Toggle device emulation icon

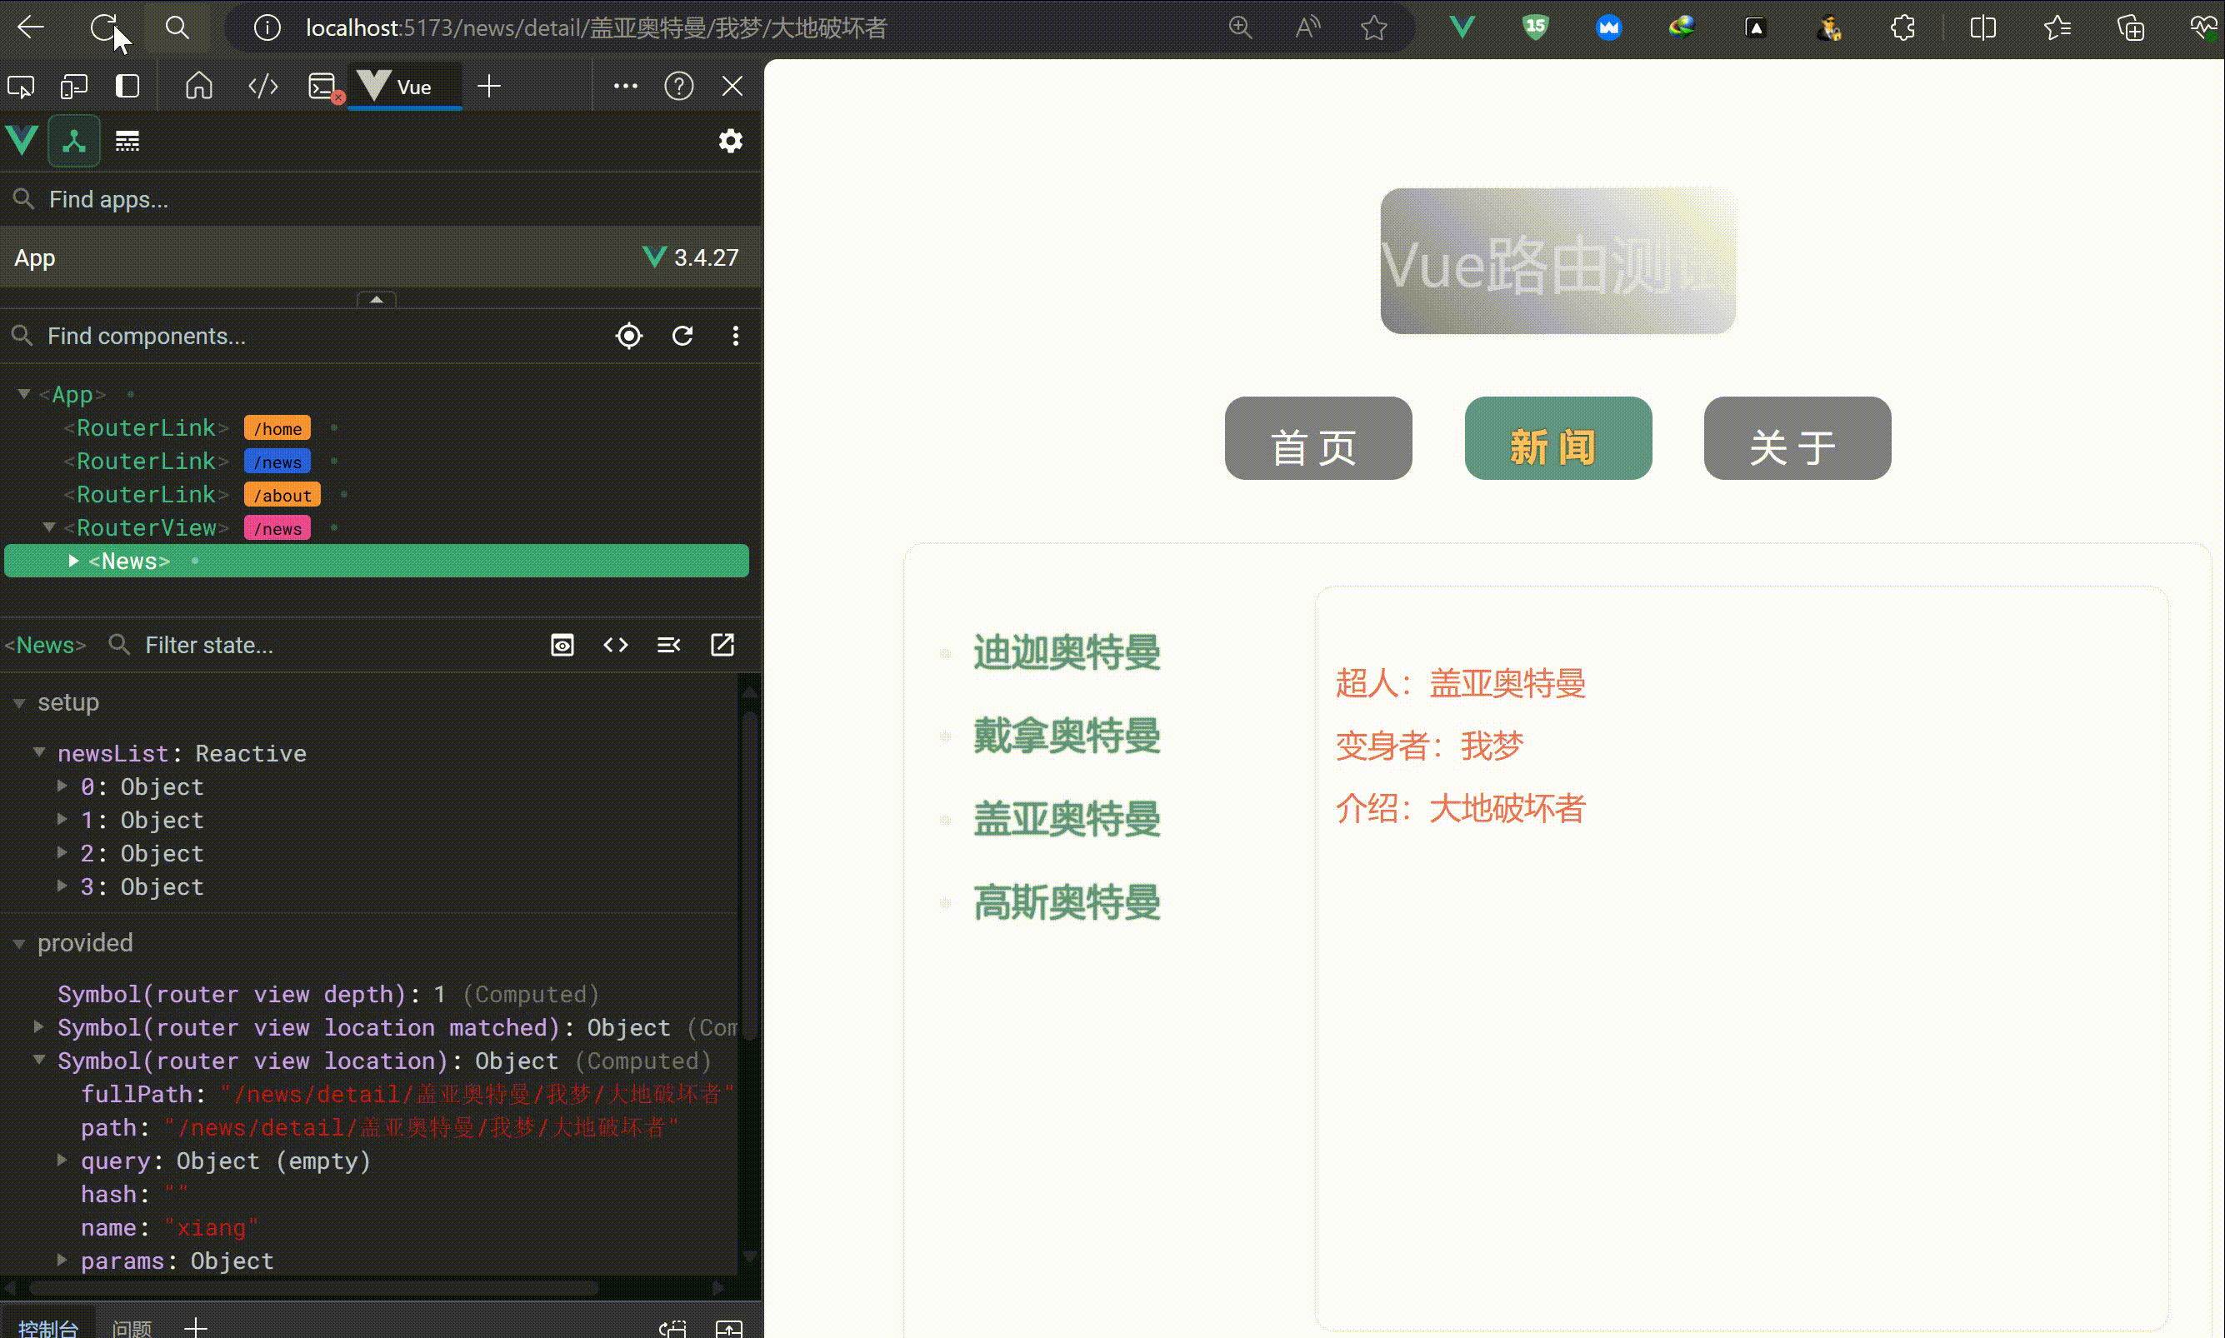[73, 87]
